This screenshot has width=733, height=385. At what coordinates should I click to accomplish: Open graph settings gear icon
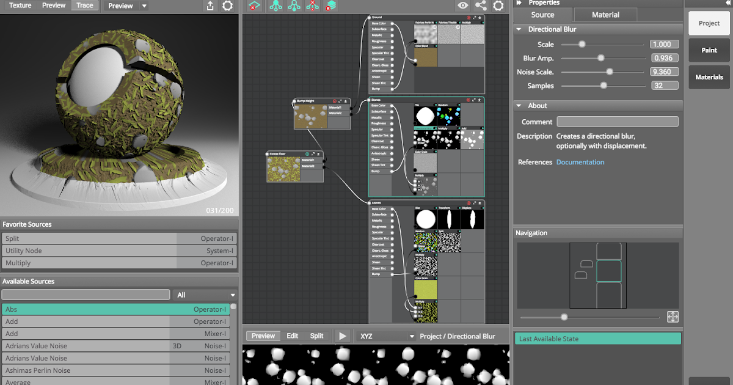498,5
